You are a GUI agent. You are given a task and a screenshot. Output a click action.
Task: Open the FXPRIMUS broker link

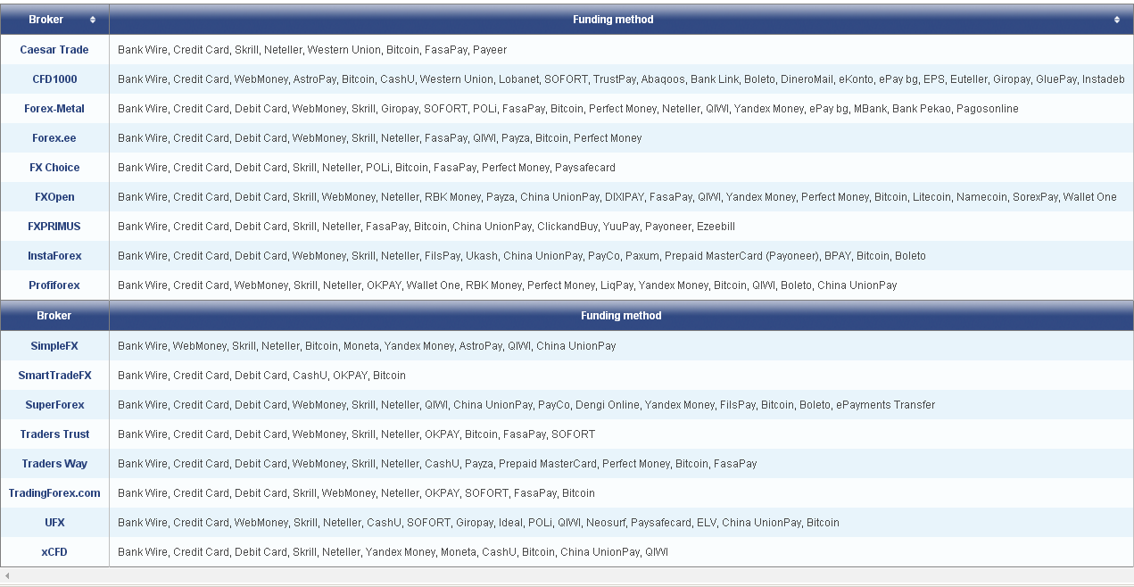pyautogui.click(x=54, y=227)
